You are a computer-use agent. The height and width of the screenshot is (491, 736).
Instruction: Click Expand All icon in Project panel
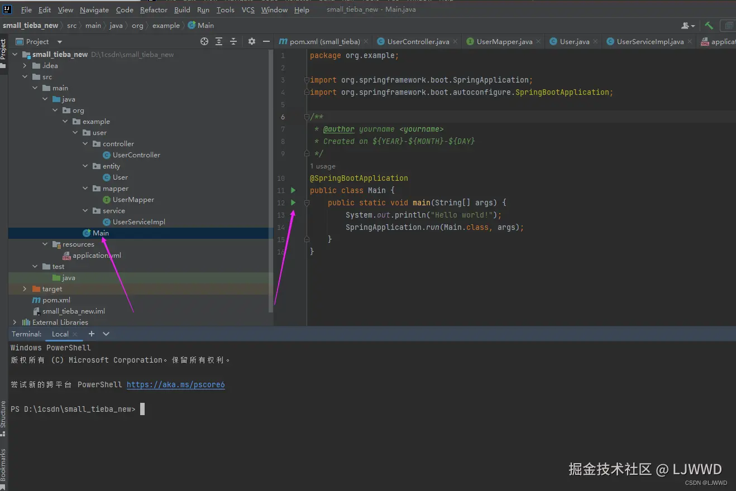point(219,41)
